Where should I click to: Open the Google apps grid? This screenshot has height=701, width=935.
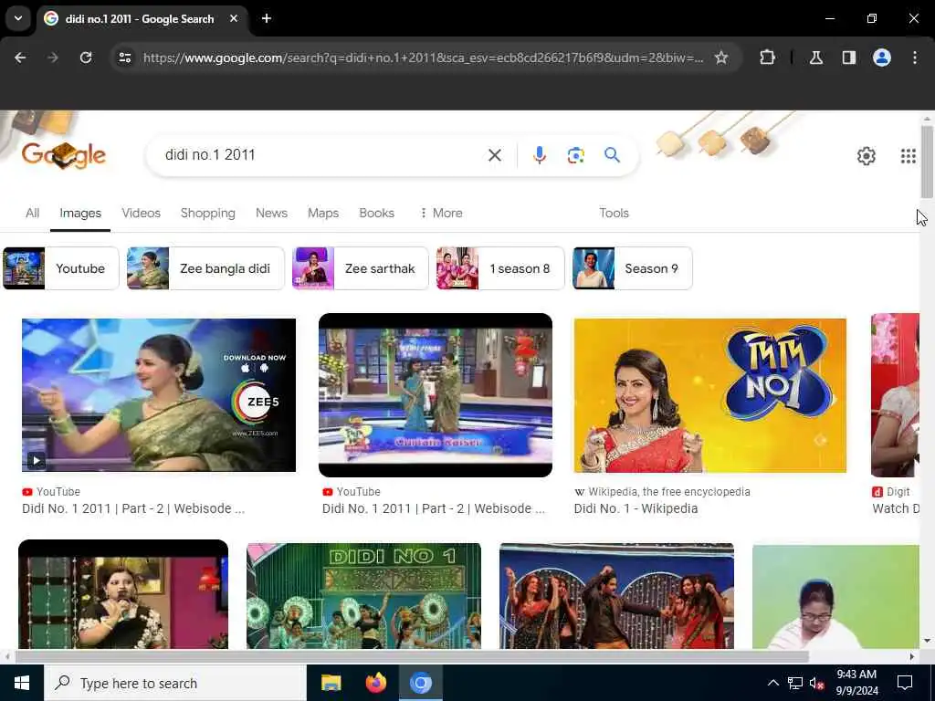click(x=909, y=156)
